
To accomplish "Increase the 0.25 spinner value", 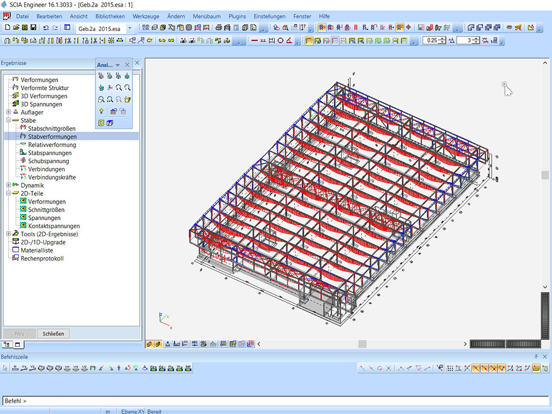I will [442, 39].
